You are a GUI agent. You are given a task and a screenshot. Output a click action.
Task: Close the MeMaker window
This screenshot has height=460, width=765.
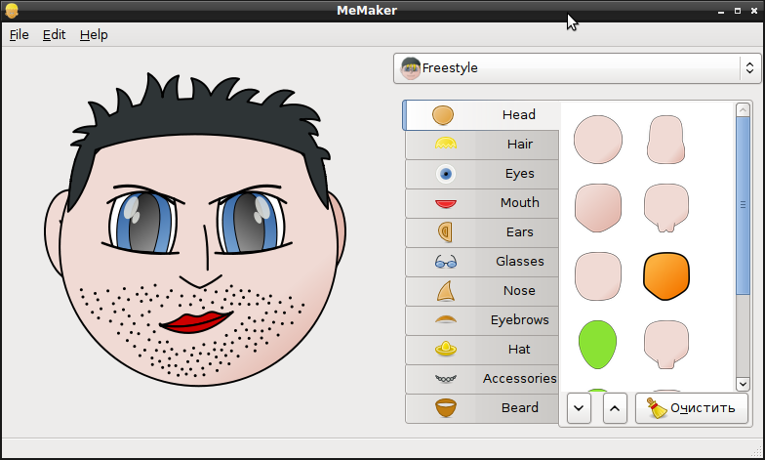tap(753, 11)
